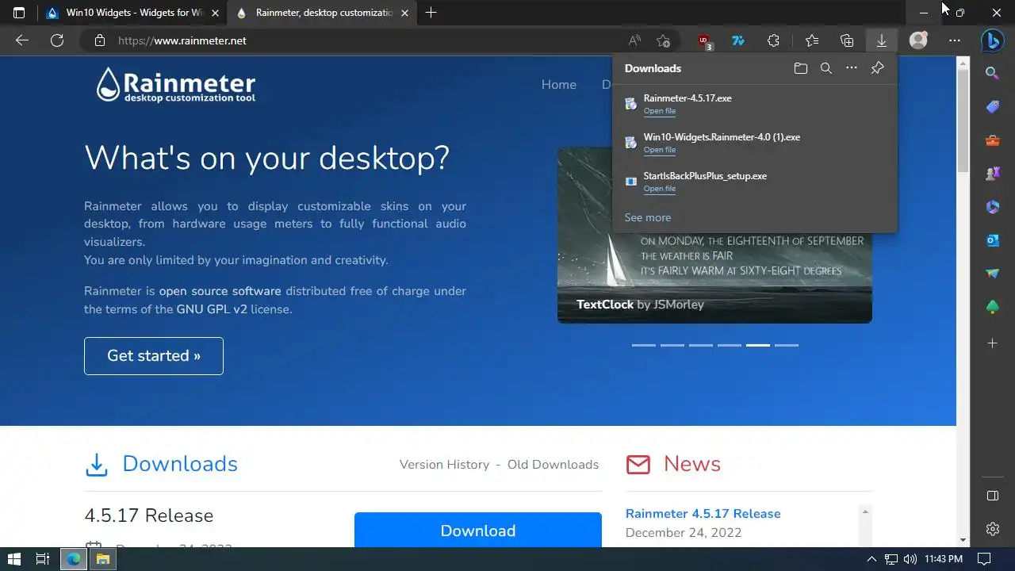Open file for Win10-Widgets.Rainmeter-4.0 (1).exe
Viewport: 1015px width, 571px height.
click(x=660, y=150)
